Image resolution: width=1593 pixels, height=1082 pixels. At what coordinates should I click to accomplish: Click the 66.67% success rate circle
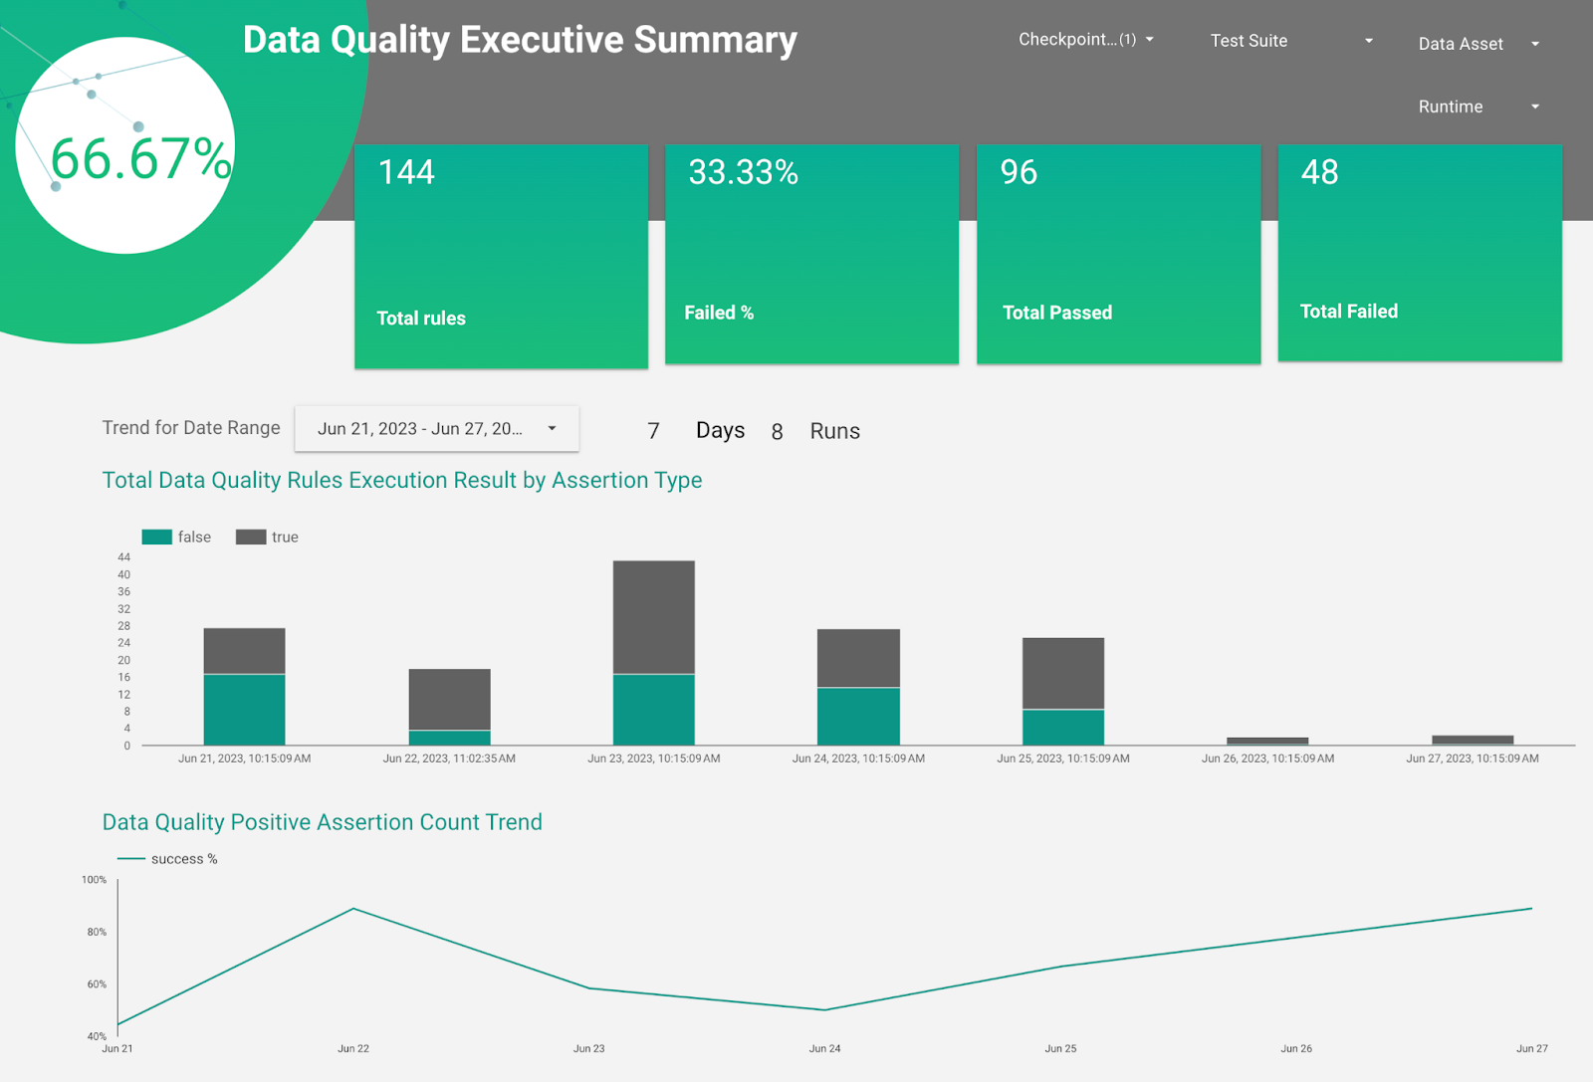point(125,145)
